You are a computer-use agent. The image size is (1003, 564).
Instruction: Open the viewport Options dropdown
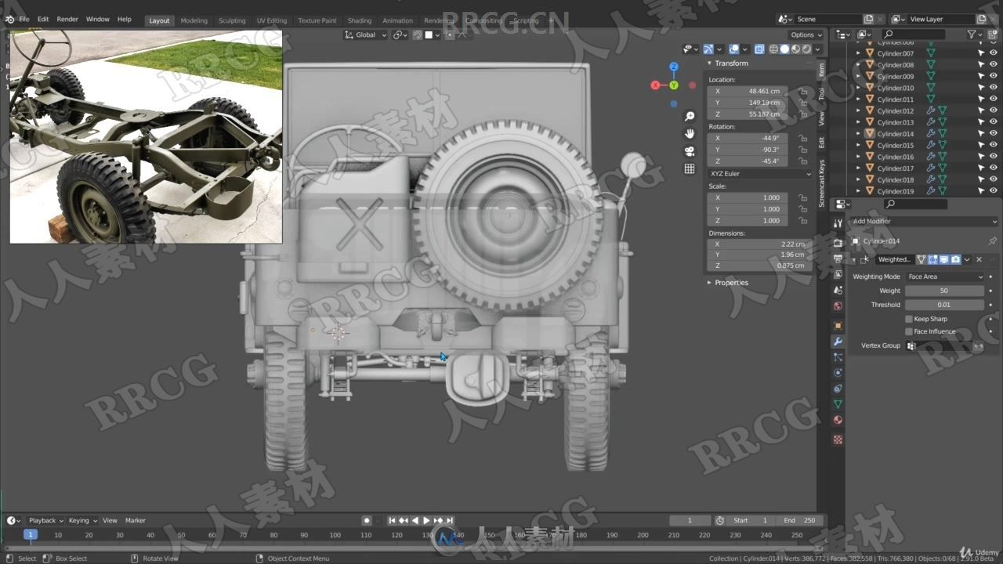tap(806, 35)
